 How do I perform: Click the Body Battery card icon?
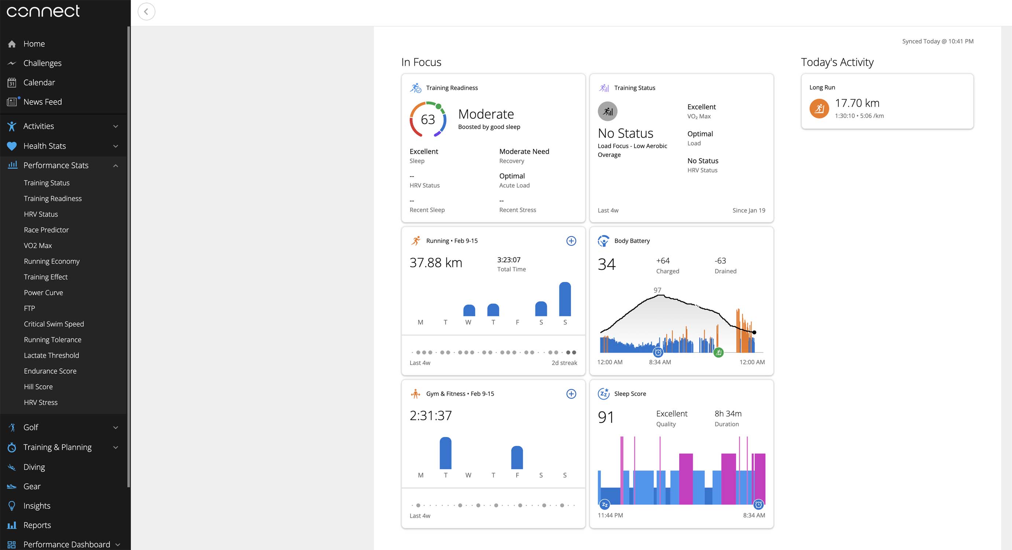(x=603, y=241)
